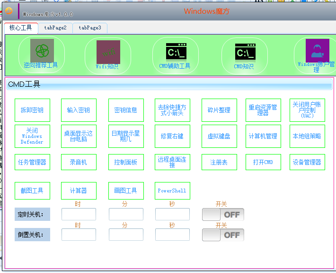Launch the 截图工具 button
The height and width of the screenshot is (273, 336).
[32, 191]
